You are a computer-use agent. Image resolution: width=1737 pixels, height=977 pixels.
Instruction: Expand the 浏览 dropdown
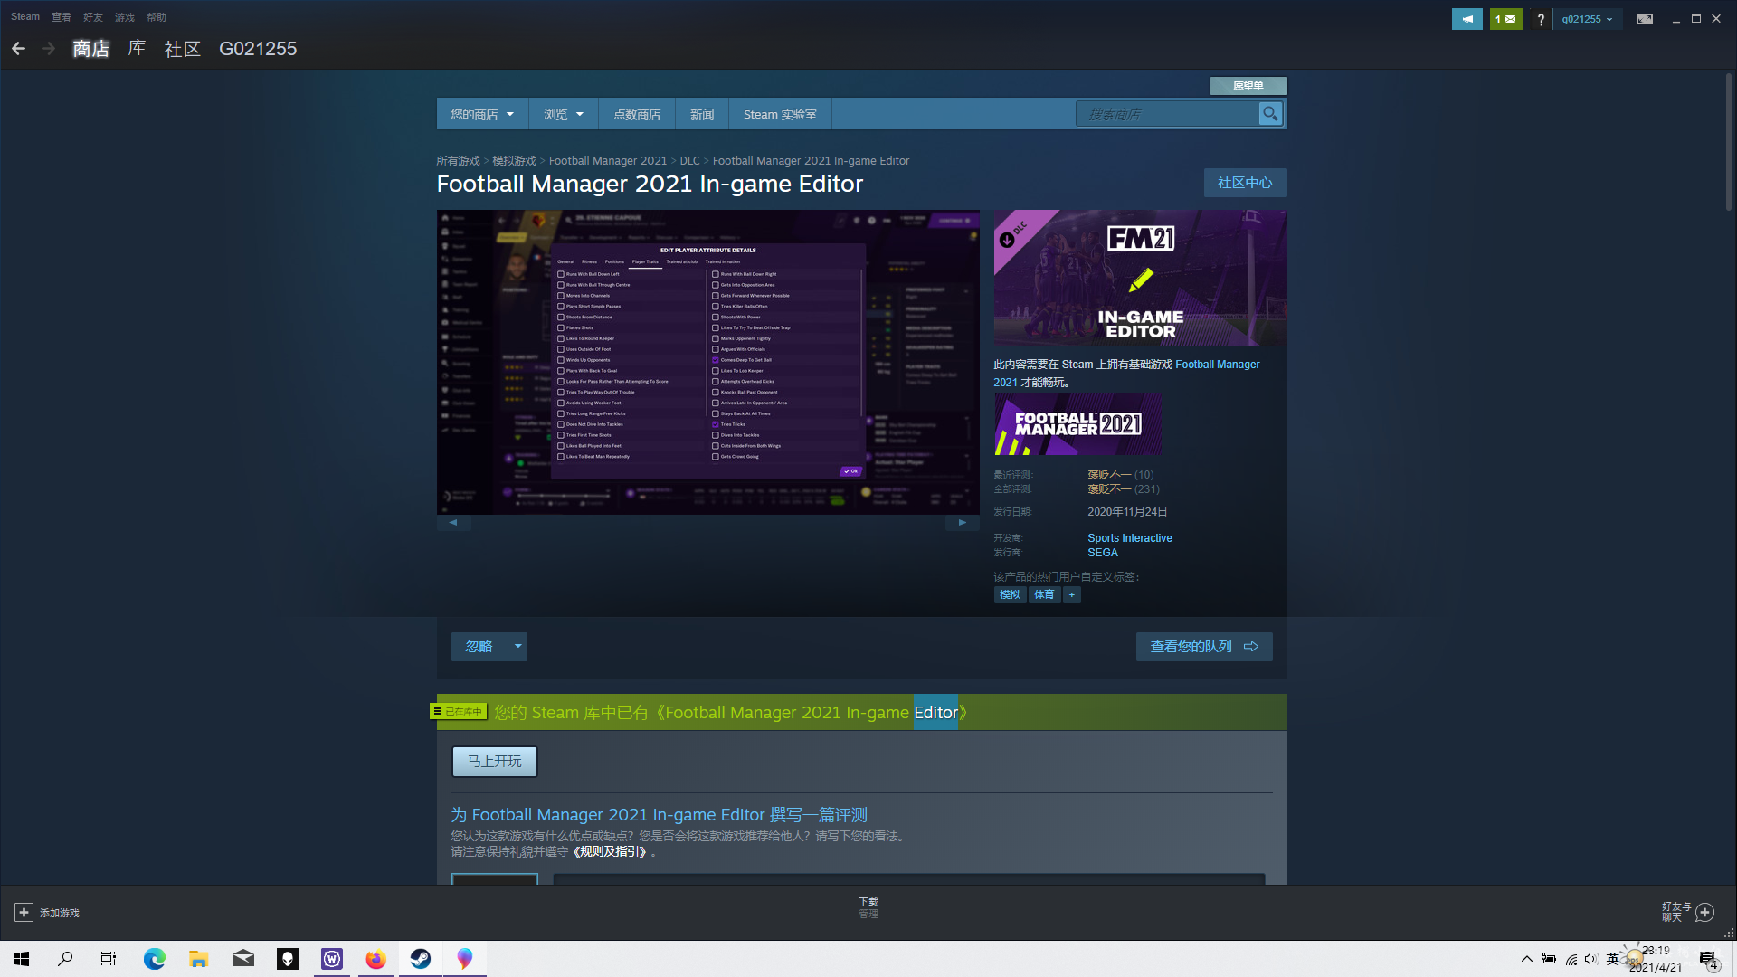click(564, 114)
